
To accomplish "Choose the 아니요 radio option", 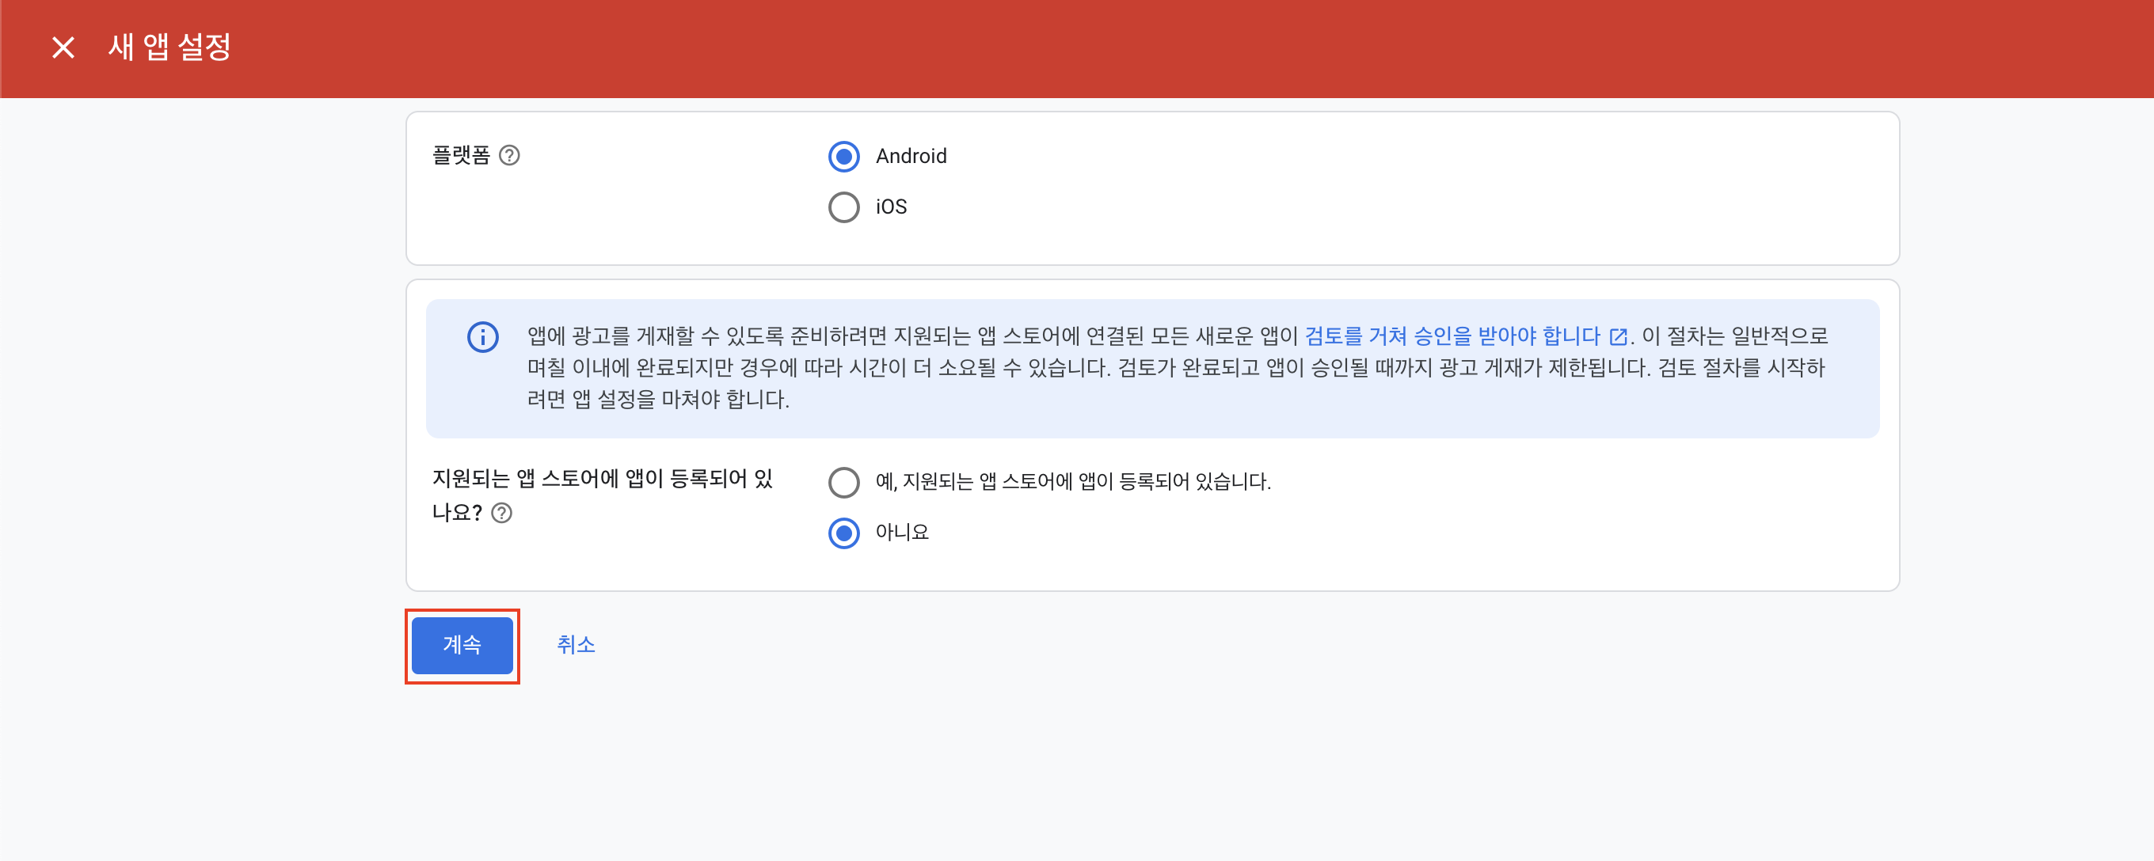I will point(843,533).
